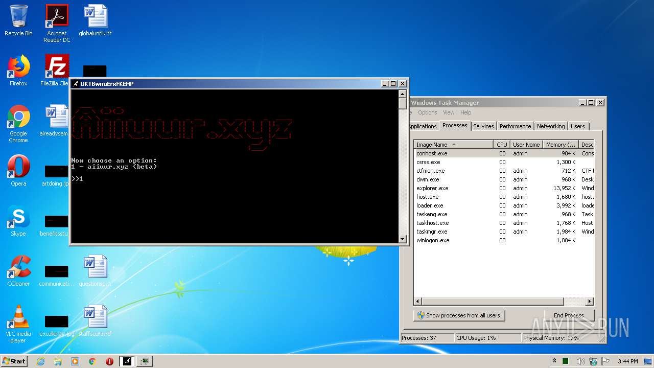Open the volume tray icon
Viewport: 654px width, 368px height.
580,361
